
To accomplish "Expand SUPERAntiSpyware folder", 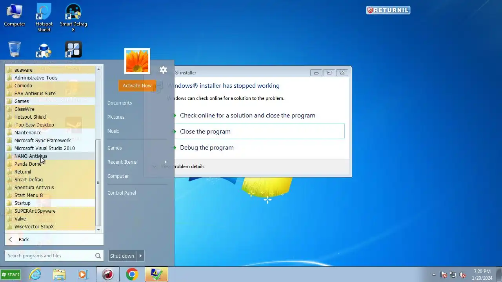I will tap(50, 211).
